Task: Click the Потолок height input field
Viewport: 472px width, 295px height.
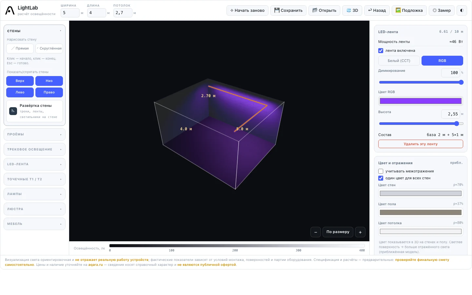Action: click(123, 13)
